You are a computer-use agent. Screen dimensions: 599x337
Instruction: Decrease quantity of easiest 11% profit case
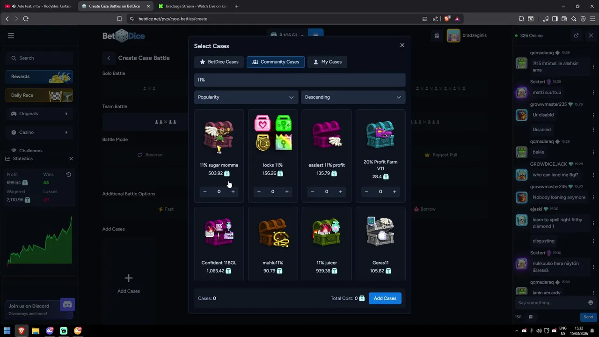tap(313, 191)
